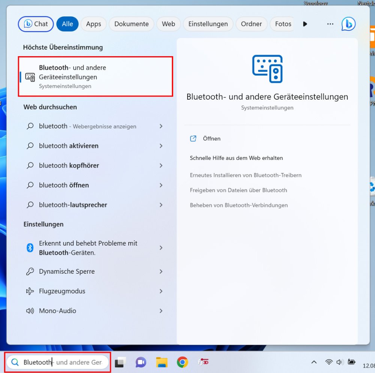Open the three-dots options menu
This screenshot has width=375, height=373.
tap(330, 24)
